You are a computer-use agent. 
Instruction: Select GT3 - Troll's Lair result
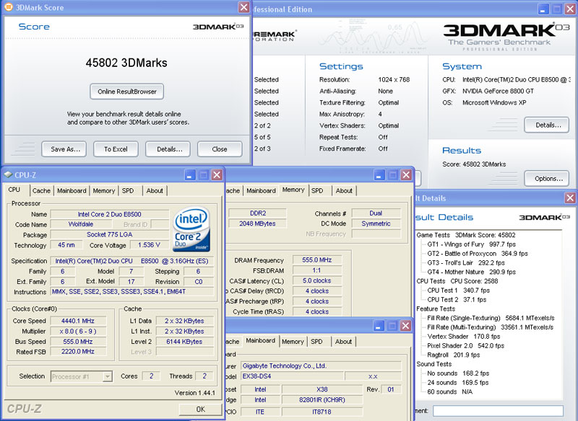coord(466,262)
